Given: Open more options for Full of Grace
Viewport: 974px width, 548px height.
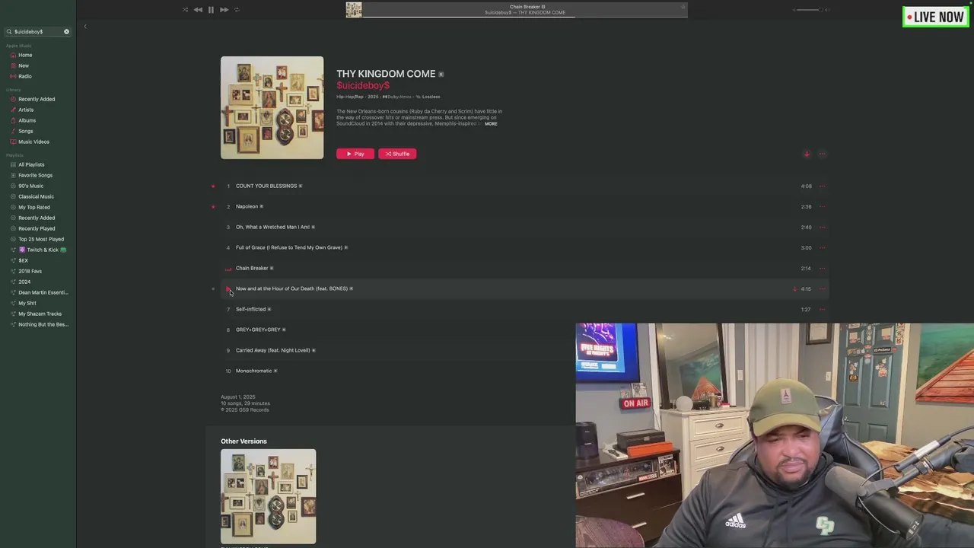Looking at the screenshot, I should tap(822, 247).
